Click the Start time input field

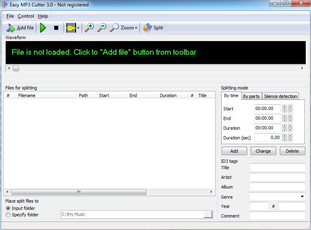267,108
